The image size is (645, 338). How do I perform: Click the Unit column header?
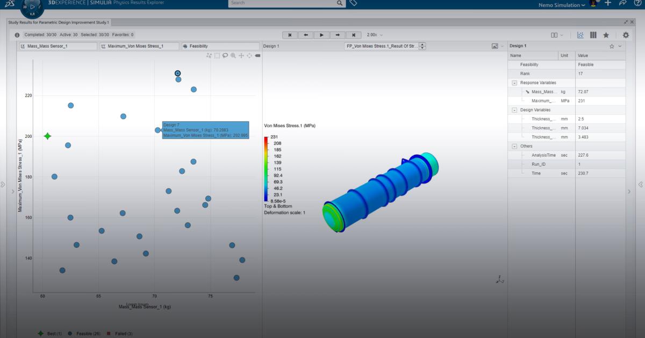coord(567,55)
